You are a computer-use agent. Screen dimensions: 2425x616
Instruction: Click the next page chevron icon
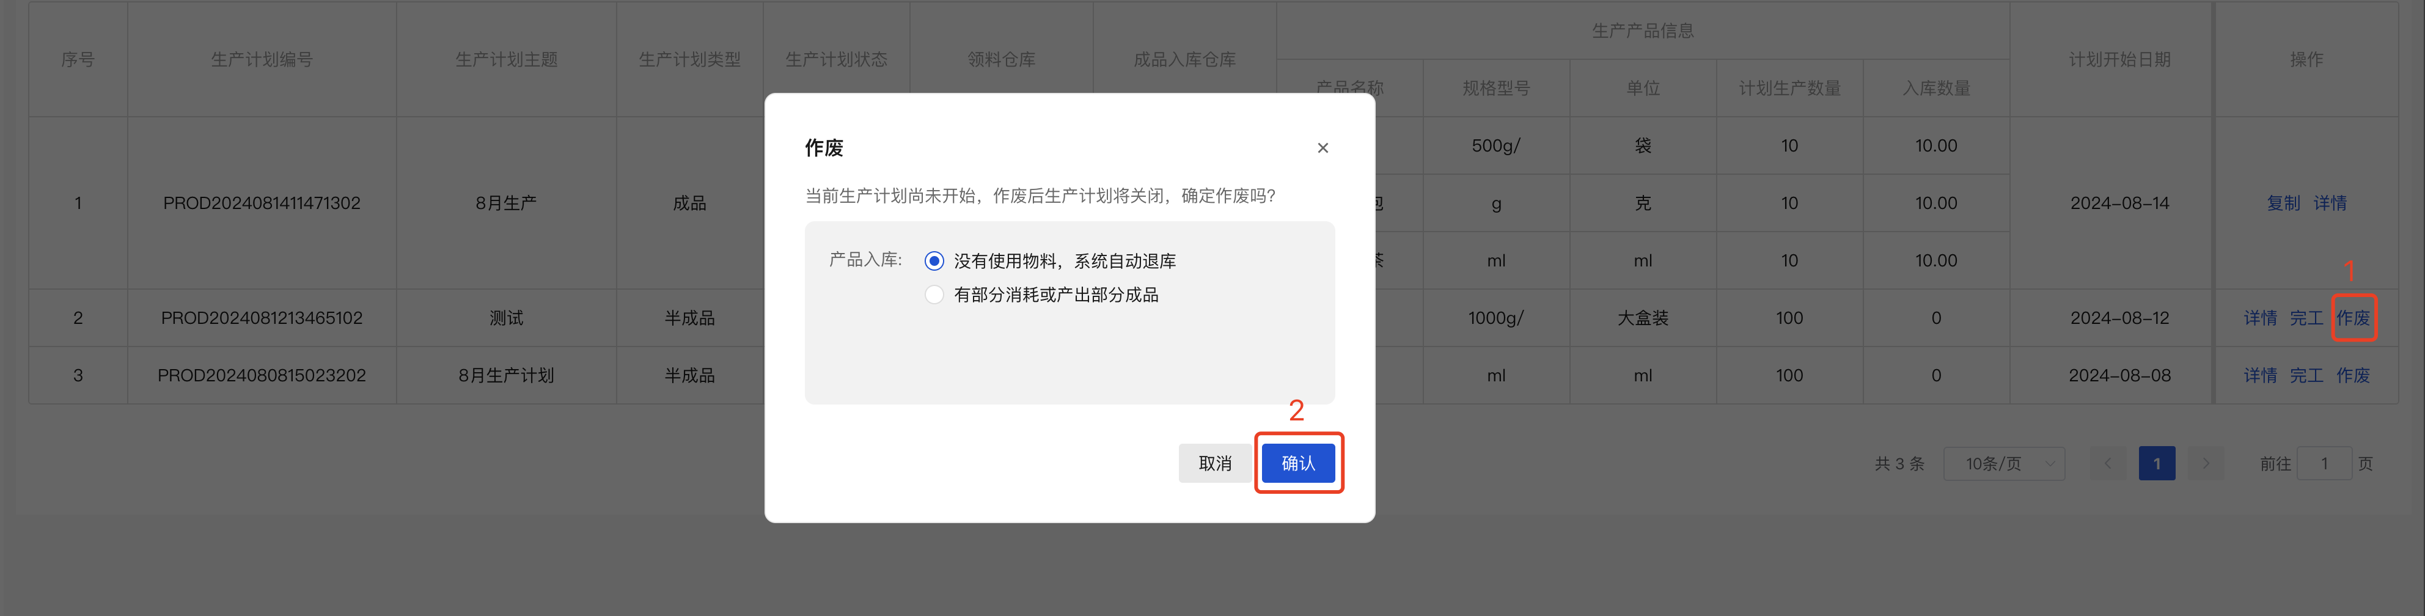(2207, 463)
